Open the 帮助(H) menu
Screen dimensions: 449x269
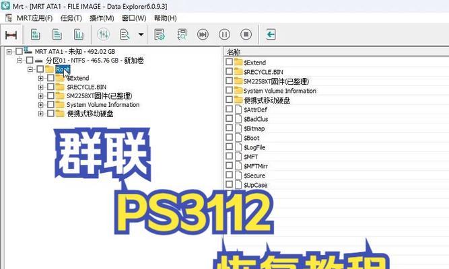pos(165,18)
